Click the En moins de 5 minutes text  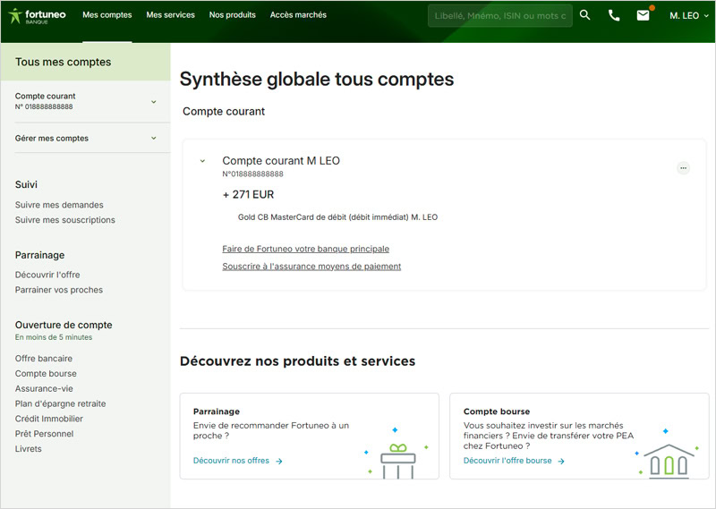click(54, 337)
